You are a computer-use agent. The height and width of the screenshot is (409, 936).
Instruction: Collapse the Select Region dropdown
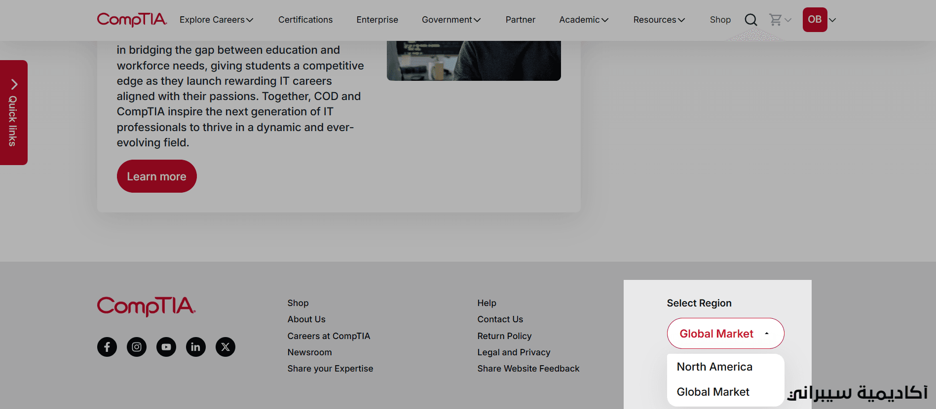[x=725, y=334]
